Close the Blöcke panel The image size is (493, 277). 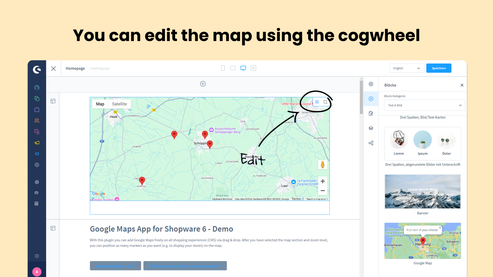coord(462,85)
